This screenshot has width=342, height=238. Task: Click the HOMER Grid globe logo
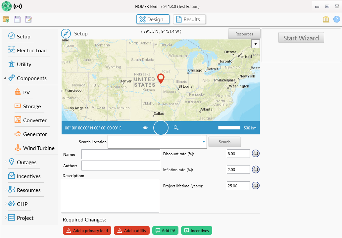7,6
